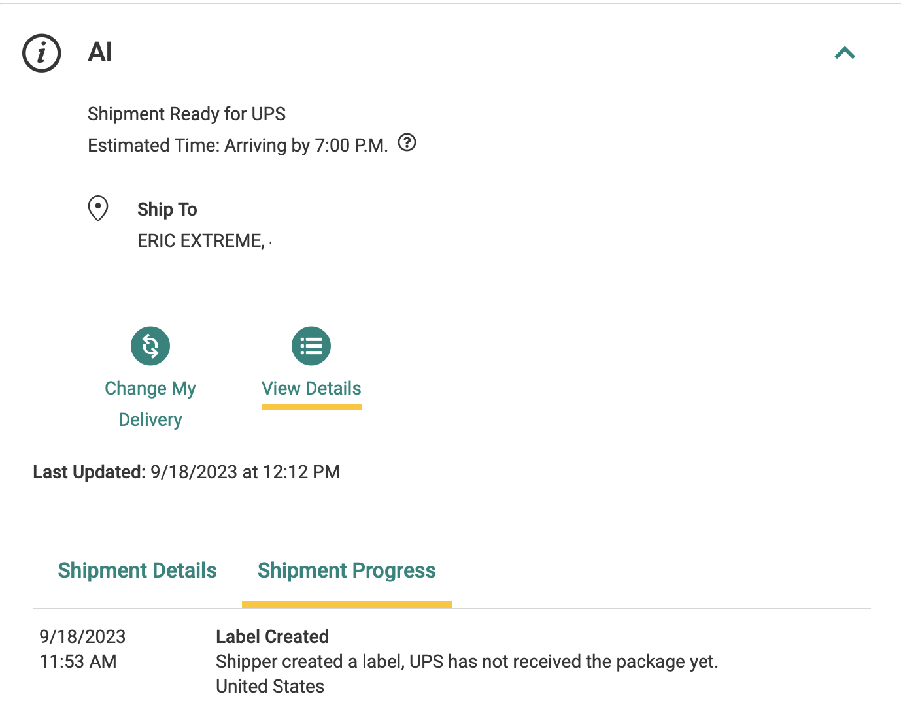Click the Estimated Time arriving by 7:00 P.M. line
901x720 pixels.
[238, 145]
